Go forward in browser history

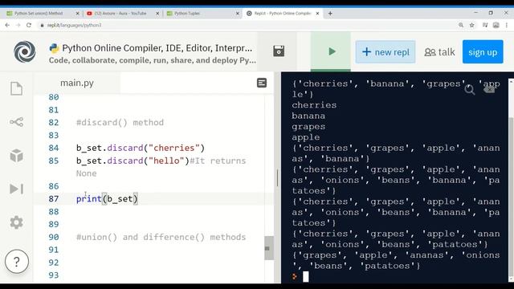(18, 25)
